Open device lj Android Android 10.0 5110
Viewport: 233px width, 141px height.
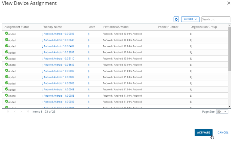coord(58,59)
